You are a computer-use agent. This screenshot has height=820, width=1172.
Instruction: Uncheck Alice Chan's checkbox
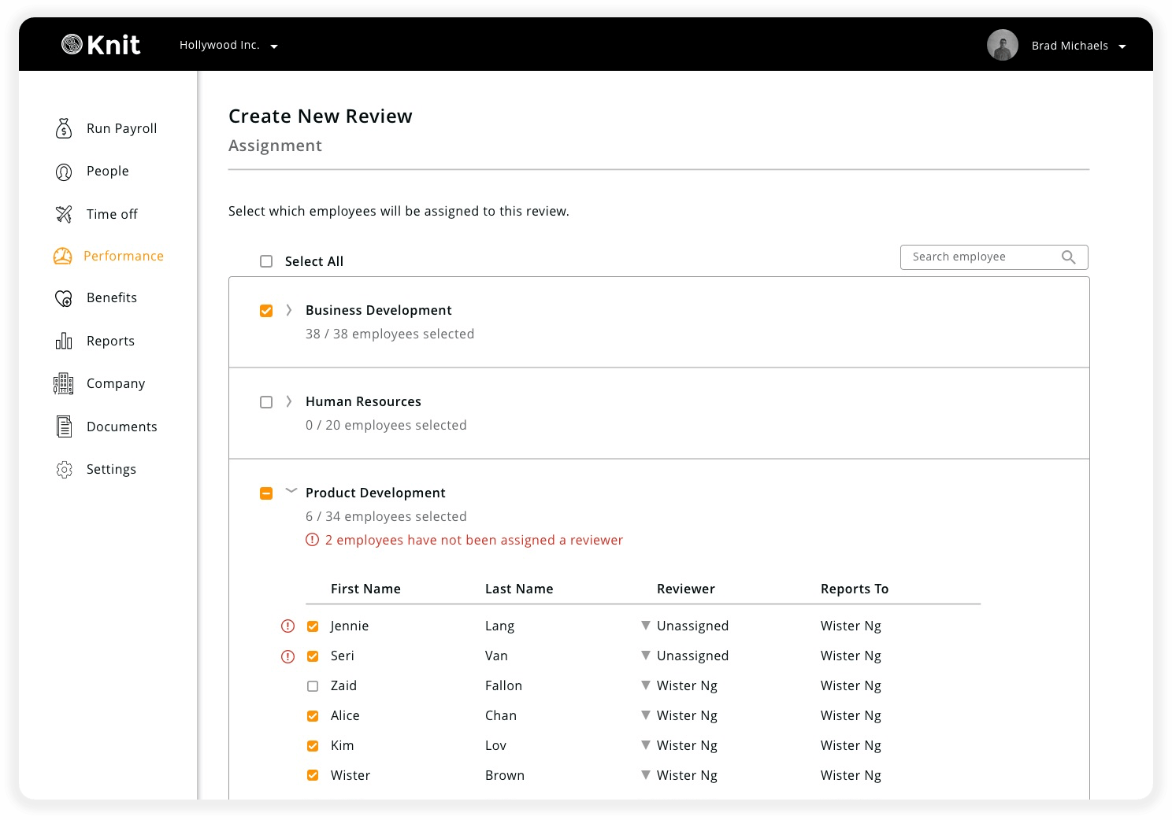pyautogui.click(x=313, y=716)
